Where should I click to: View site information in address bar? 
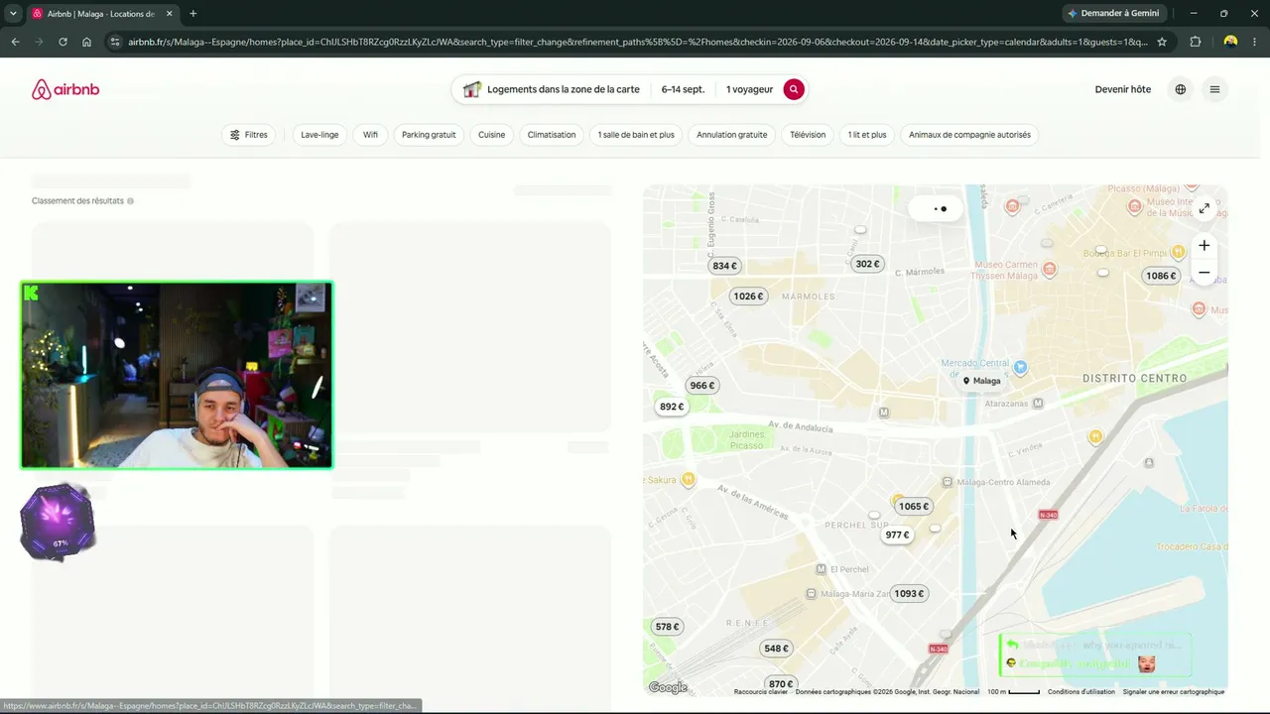tap(115, 42)
